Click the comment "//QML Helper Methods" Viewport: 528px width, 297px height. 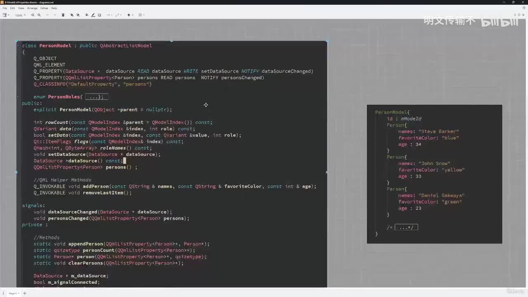tap(63, 180)
